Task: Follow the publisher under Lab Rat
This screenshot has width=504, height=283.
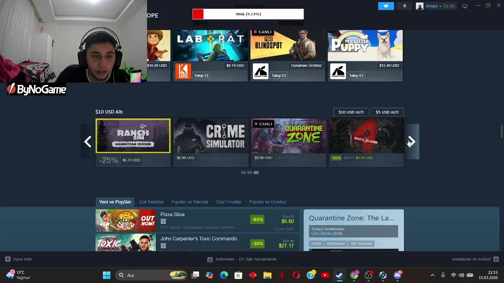Action: pyautogui.click(x=201, y=75)
